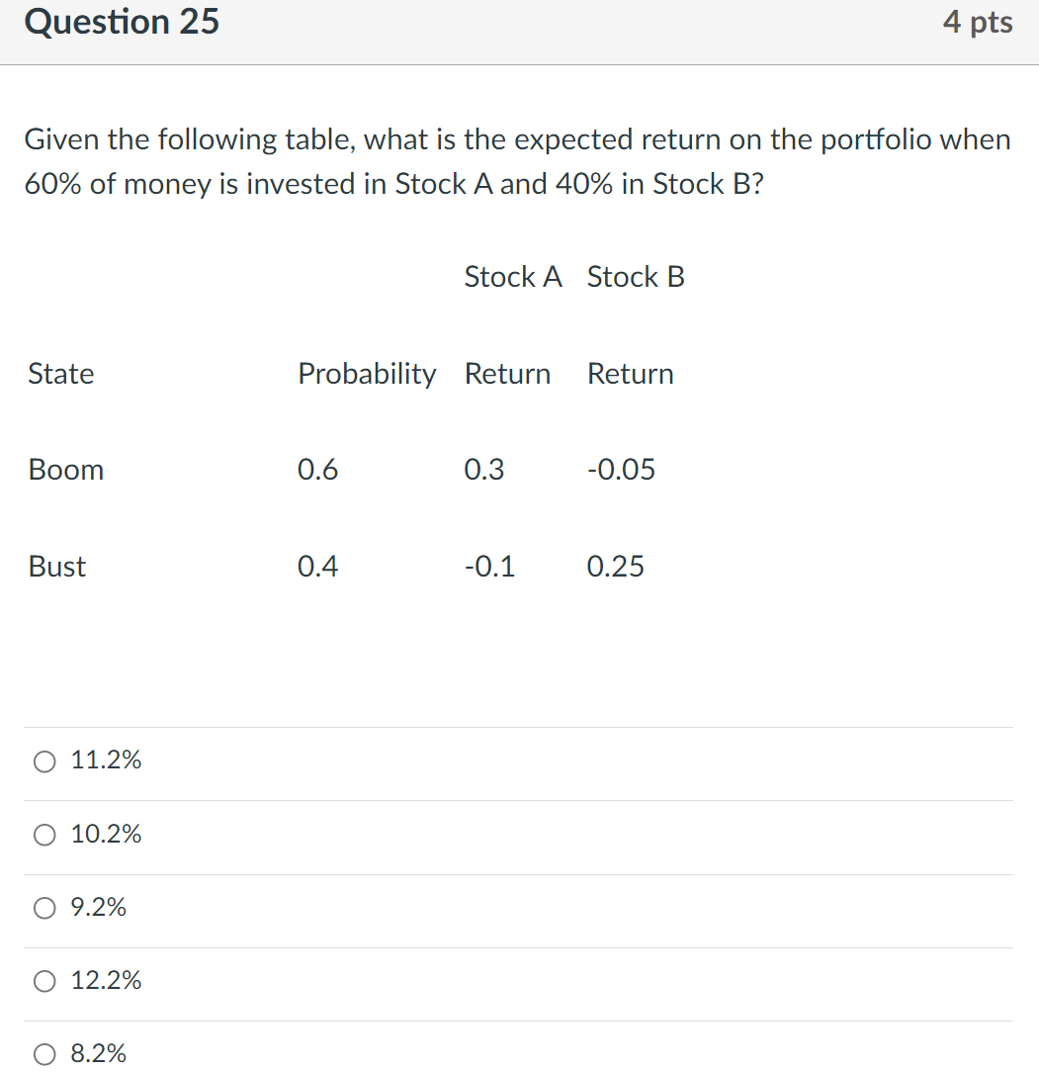The width and height of the screenshot is (1039, 1072).
Task: Click the 11.2% label text
Action: click(x=106, y=761)
